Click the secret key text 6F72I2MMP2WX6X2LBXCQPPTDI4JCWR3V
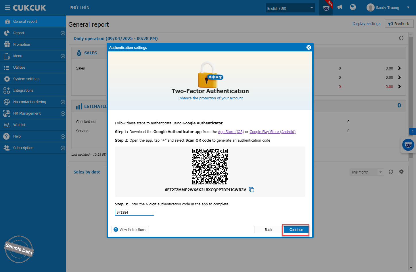 coord(205,190)
